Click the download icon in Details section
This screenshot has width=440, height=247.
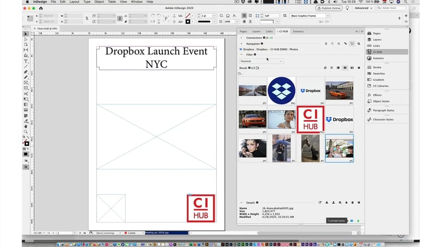327,203
